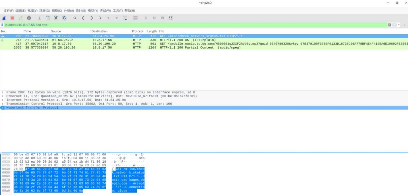
Task: Open the 统计(S) menu
Action: coord(81,10)
